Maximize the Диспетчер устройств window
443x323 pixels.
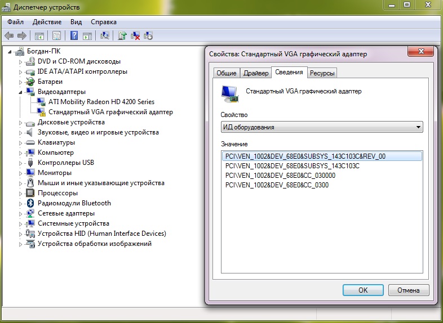407,4
